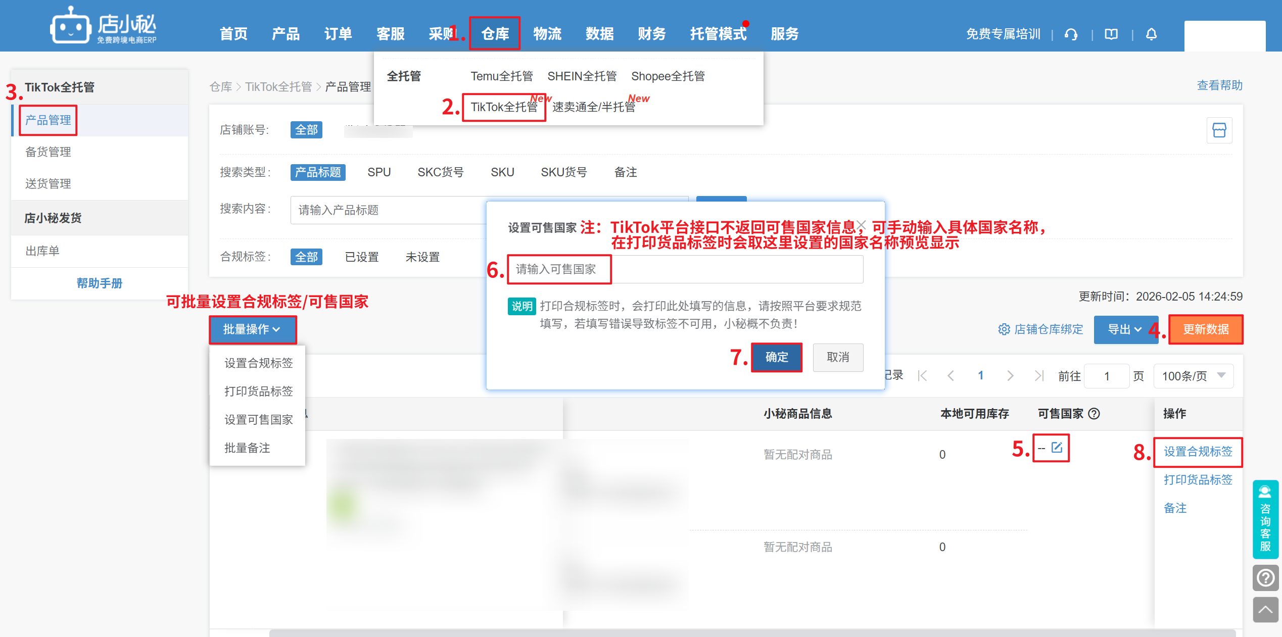The width and height of the screenshot is (1282, 637).
Task: Select 备注 search type
Action: (x=625, y=172)
